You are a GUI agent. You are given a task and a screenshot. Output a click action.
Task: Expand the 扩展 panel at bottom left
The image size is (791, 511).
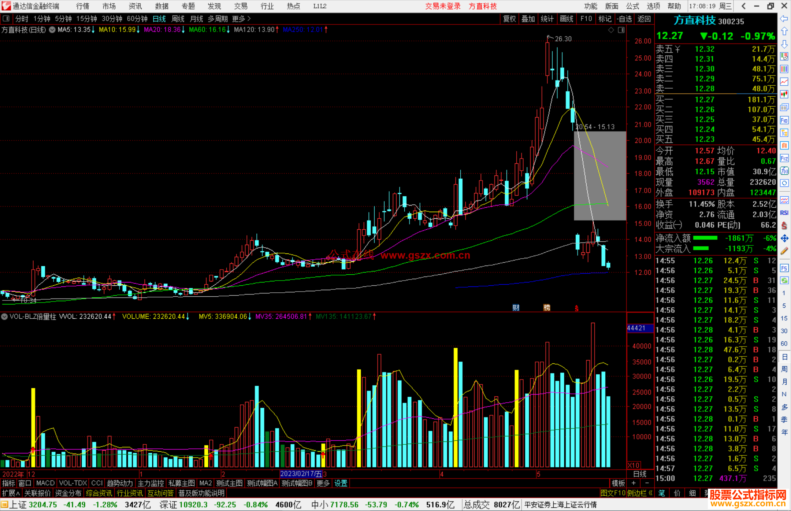(11, 493)
